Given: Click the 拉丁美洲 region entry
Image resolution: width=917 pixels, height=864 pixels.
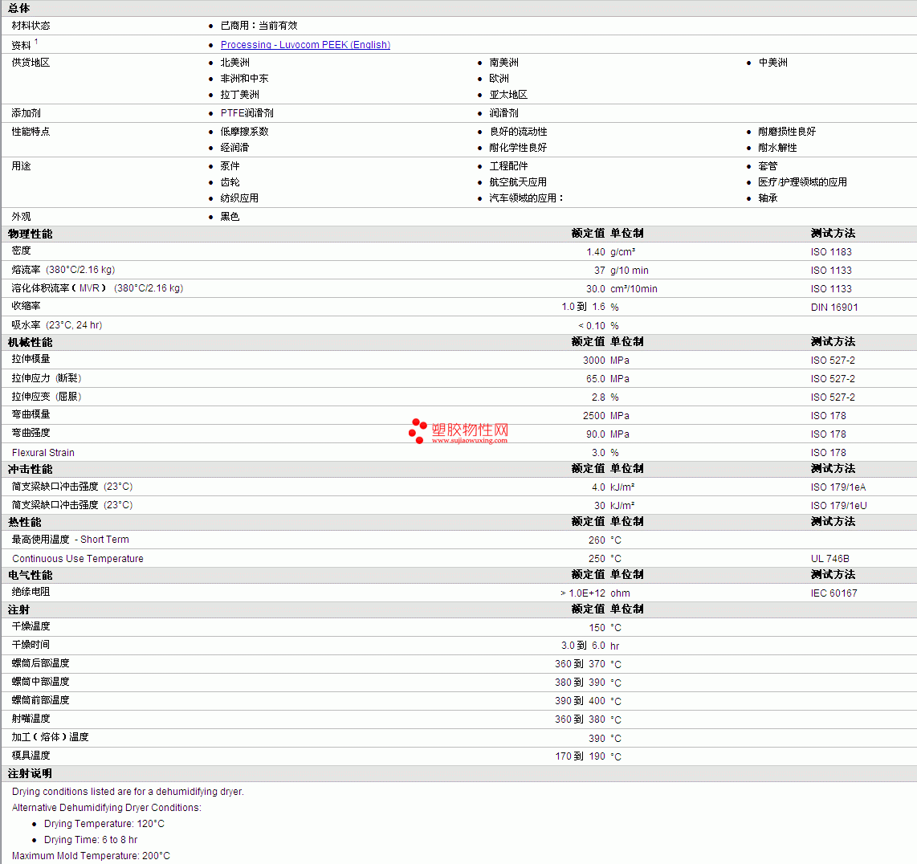Looking at the screenshot, I should (240, 95).
